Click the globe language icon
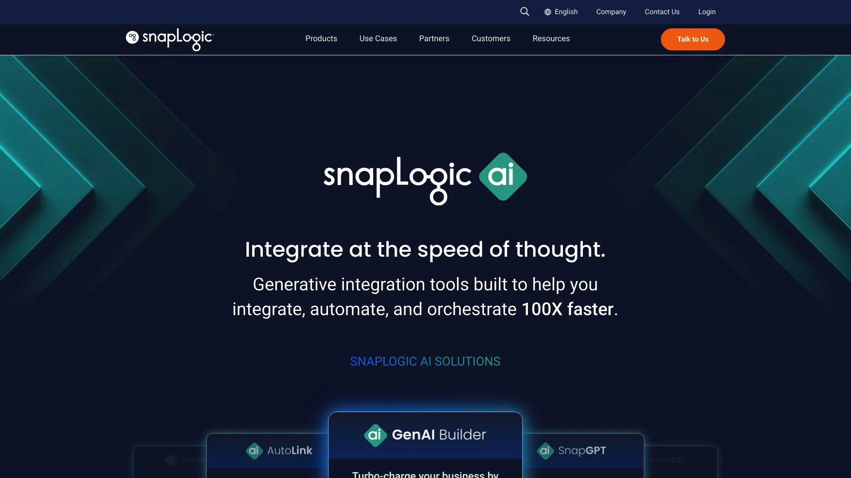 tap(547, 12)
